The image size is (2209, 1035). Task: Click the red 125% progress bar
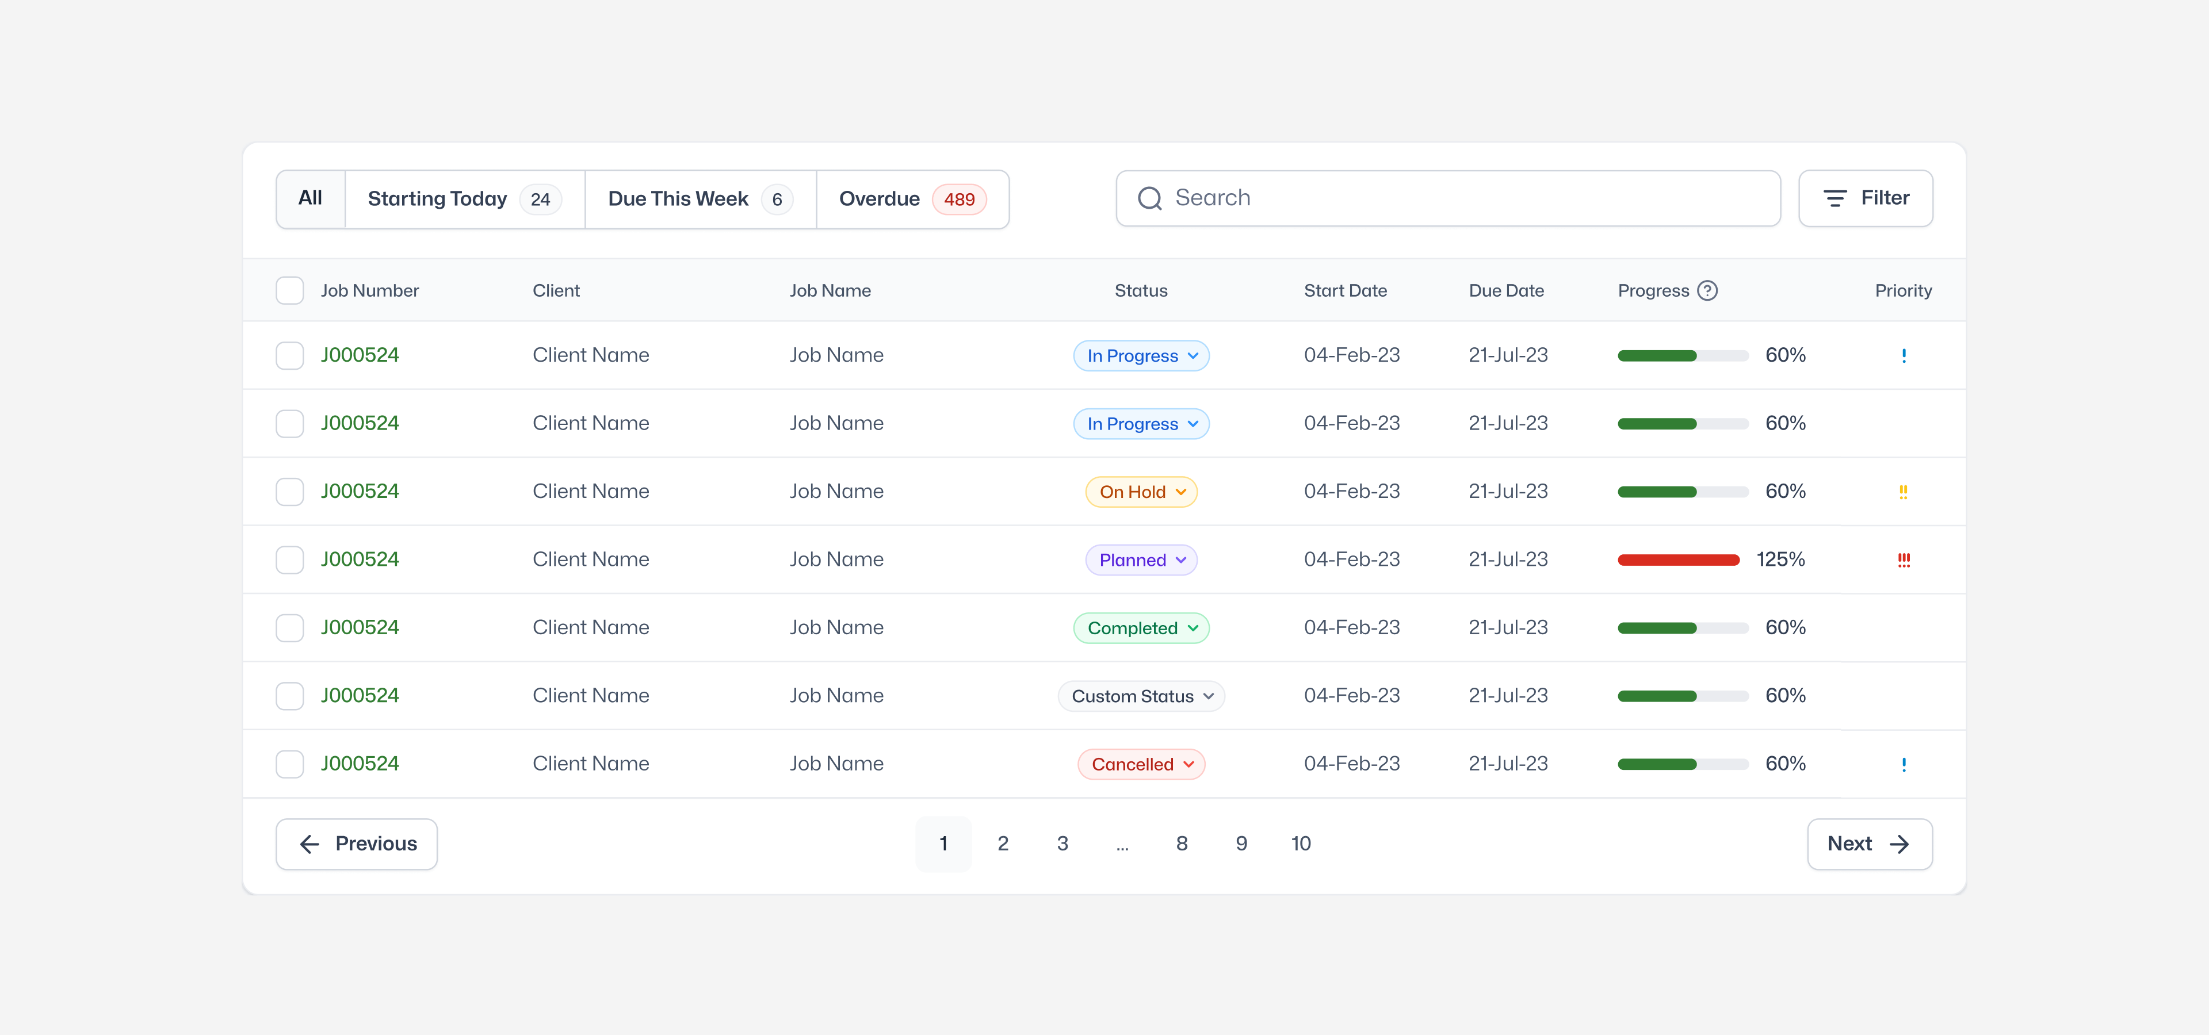click(1678, 561)
